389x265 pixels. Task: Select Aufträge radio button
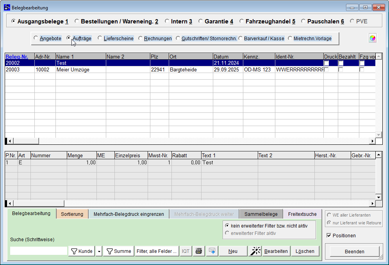coord(68,38)
